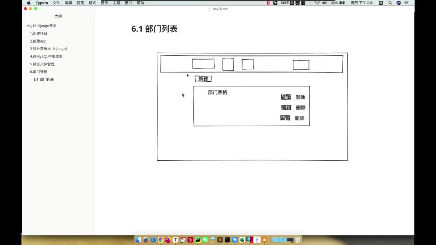This screenshot has height=245, width=436.
Task: Click 部门表格 label in the mockup
Action: [217, 92]
